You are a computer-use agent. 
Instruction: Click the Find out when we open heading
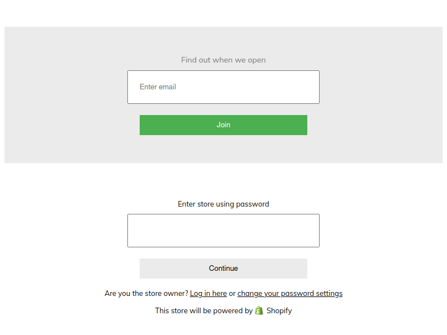(x=223, y=60)
